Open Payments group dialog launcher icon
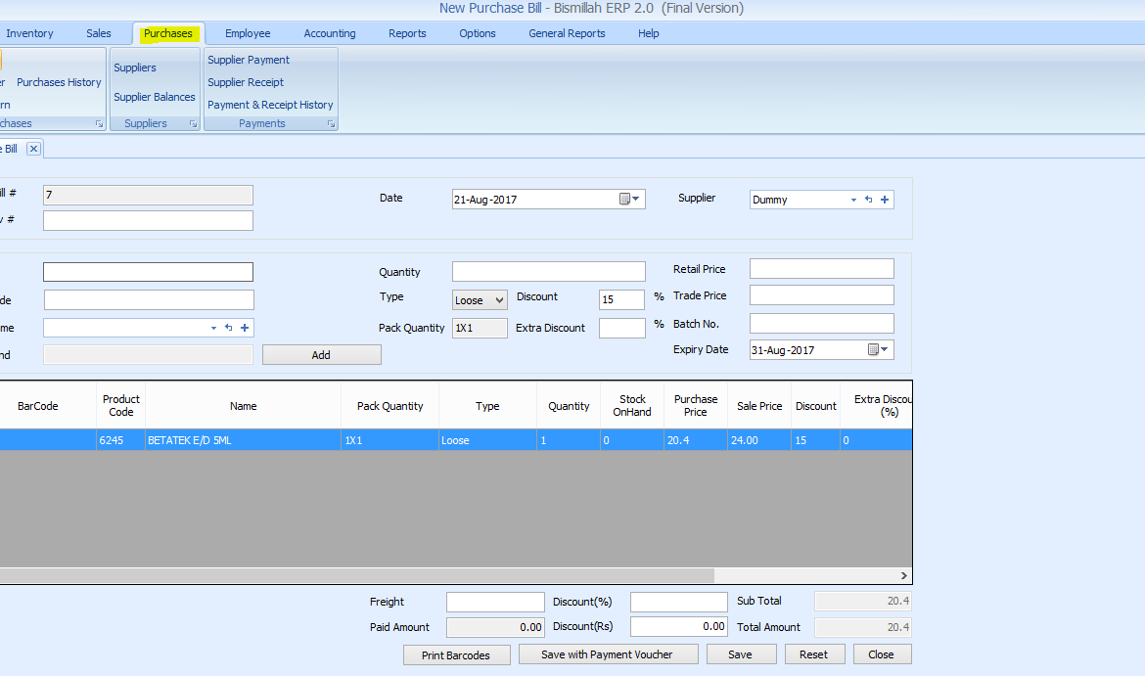Image resolution: width=1145 pixels, height=676 pixels. (331, 124)
